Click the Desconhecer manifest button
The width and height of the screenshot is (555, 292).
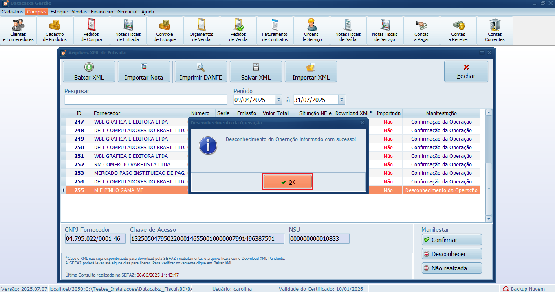coord(451,254)
